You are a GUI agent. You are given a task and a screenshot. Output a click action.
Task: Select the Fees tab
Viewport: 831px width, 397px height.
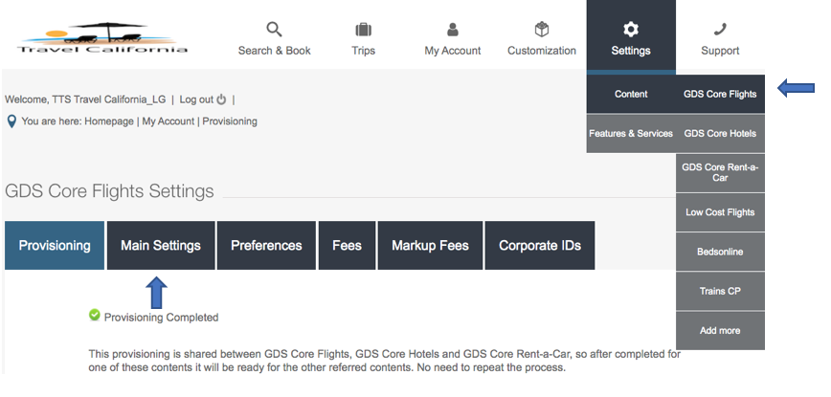[x=347, y=246]
